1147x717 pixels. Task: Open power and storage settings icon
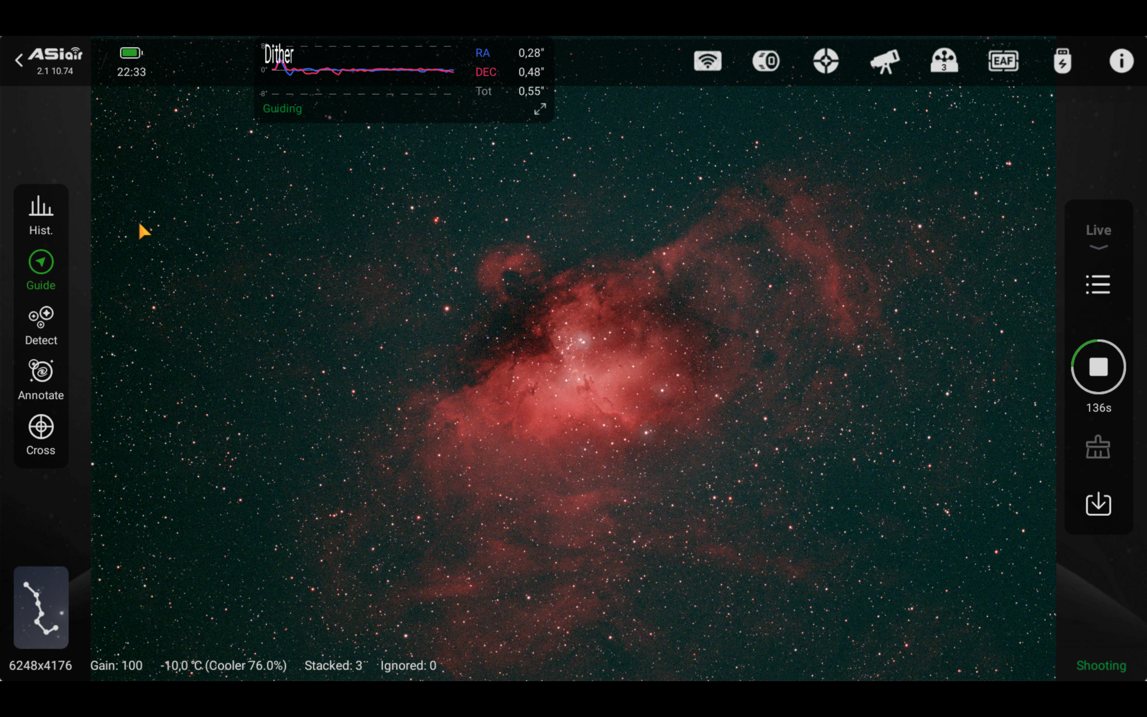pyautogui.click(x=1062, y=61)
